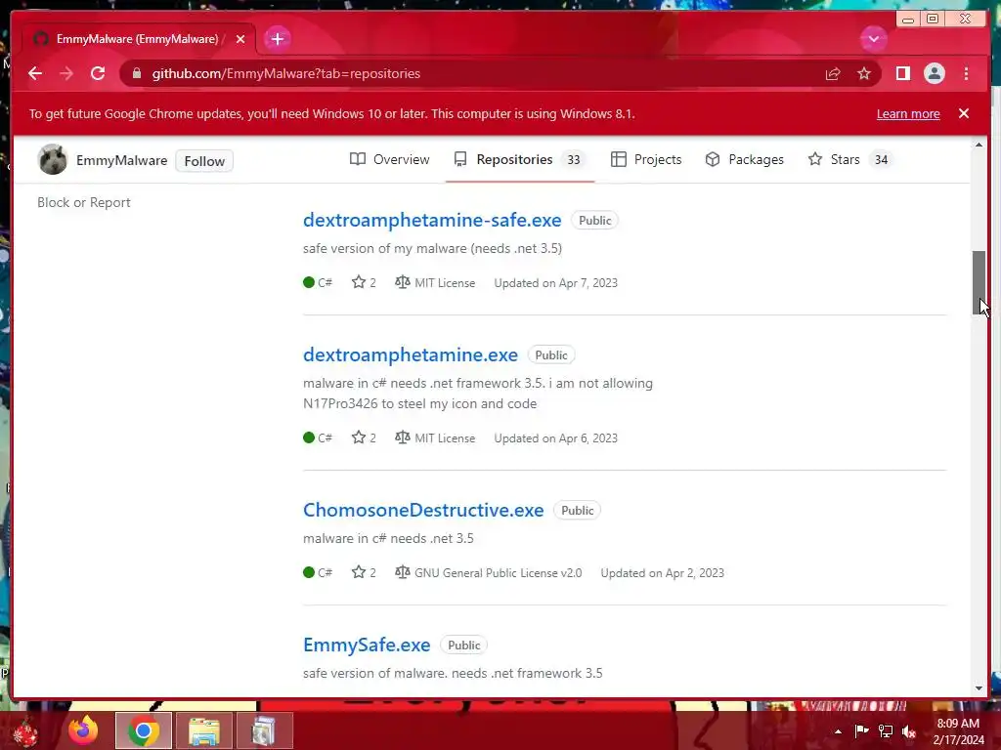The width and height of the screenshot is (1001, 750).
Task: Click the vertical scrollbar thumb
Action: click(979, 282)
